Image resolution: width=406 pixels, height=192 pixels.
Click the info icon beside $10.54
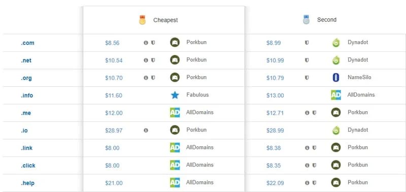coord(146,60)
